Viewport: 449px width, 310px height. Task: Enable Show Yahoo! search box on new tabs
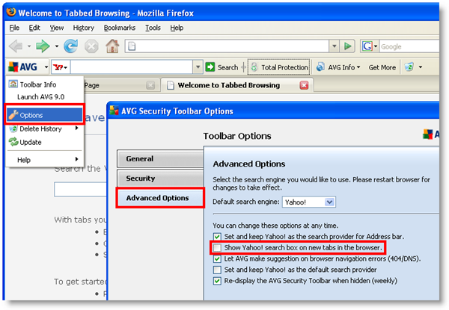(218, 247)
